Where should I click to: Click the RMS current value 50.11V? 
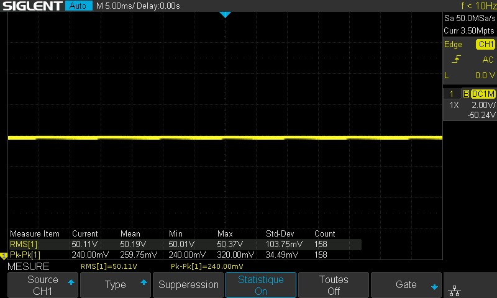point(84,244)
